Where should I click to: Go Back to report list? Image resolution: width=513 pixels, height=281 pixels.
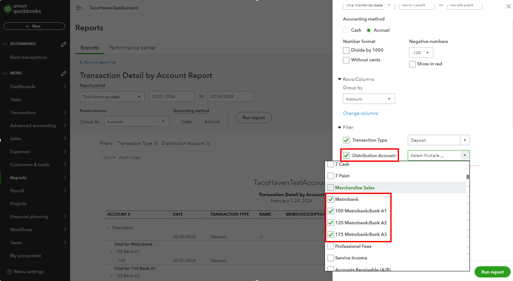[98, 62]
